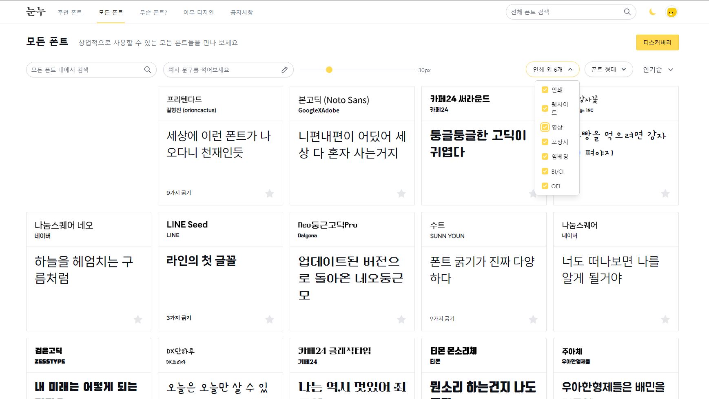Screen dimensions: 709x399
Task: Open the 수트 font title
Action: click(x=437, y=225)
